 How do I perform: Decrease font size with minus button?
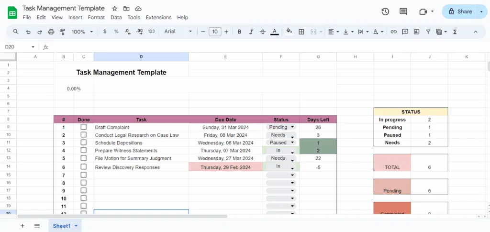click(x=203, y=32)
